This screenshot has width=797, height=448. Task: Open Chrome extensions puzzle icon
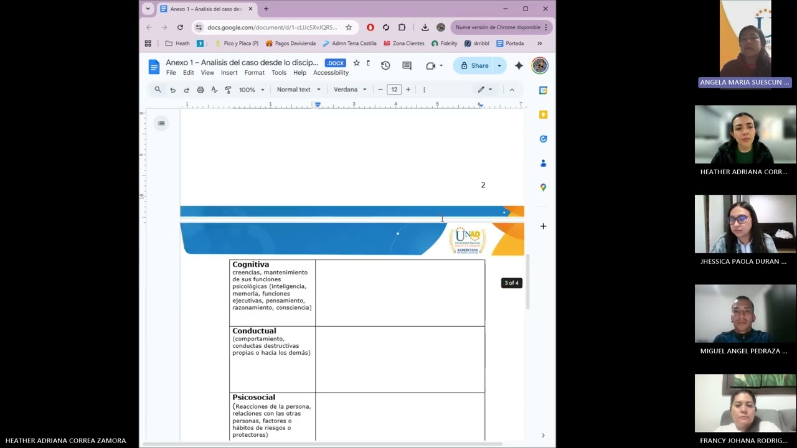click(402, 27)
